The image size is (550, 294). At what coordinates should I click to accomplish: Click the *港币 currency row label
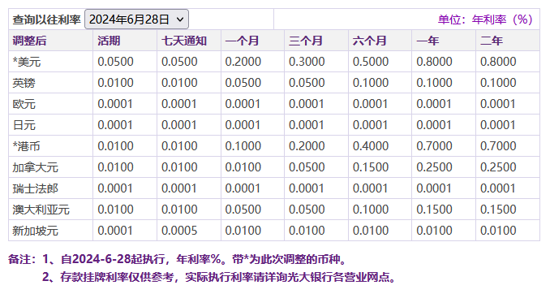click(27, 146)
